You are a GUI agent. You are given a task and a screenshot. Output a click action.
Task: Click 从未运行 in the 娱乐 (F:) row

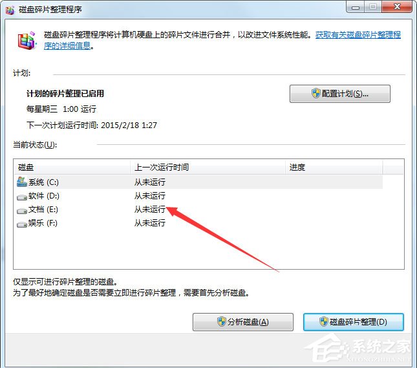coord(149,223)
